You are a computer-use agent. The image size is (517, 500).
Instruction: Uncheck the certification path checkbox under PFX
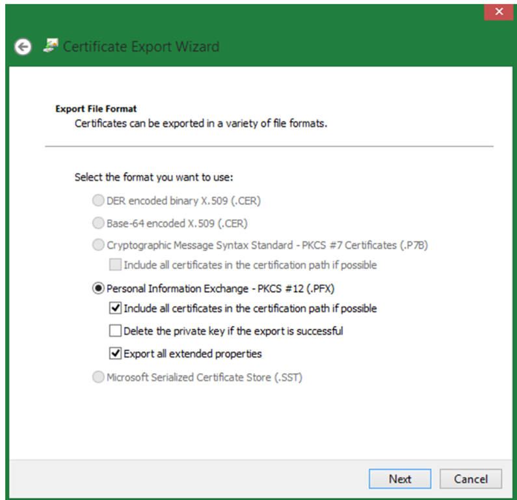115,309
